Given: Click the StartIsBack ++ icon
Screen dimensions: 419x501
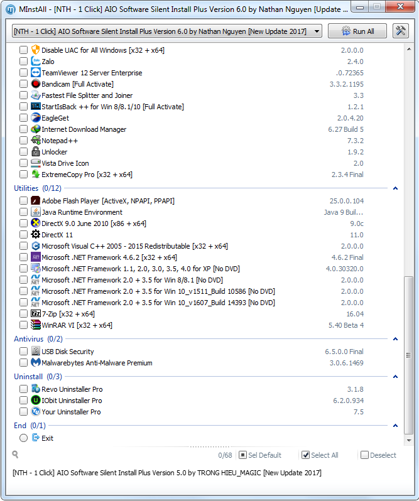Looking at the screenshot, I should [x=35, y=106].
